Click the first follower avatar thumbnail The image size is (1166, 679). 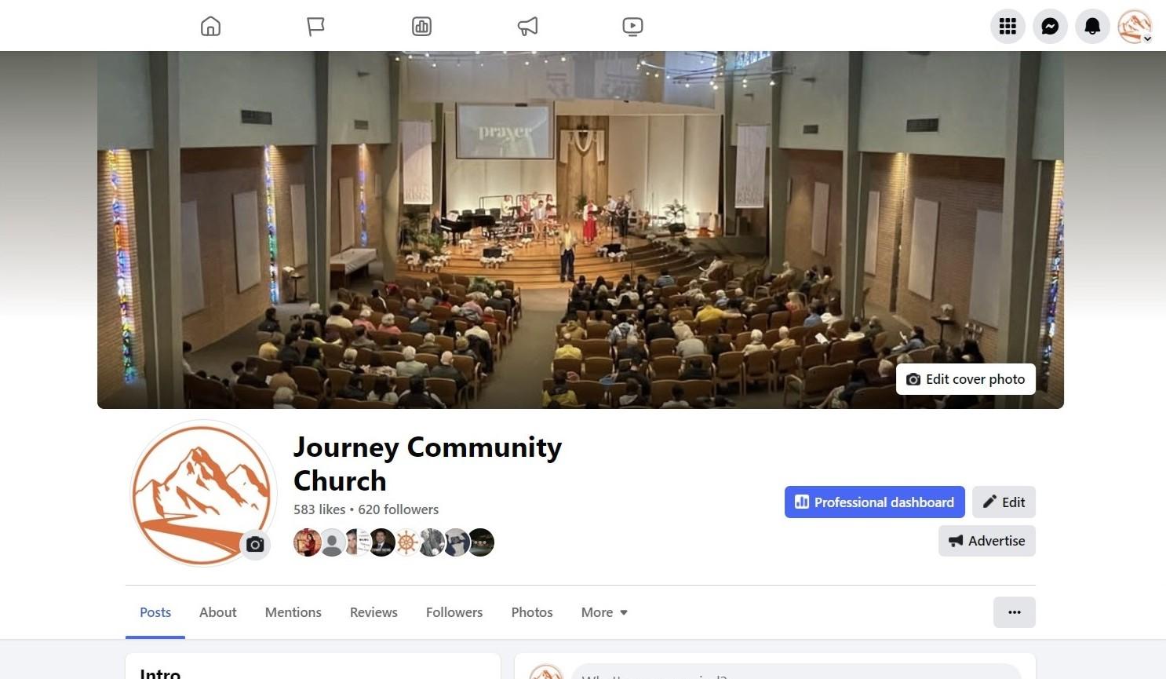307,542
